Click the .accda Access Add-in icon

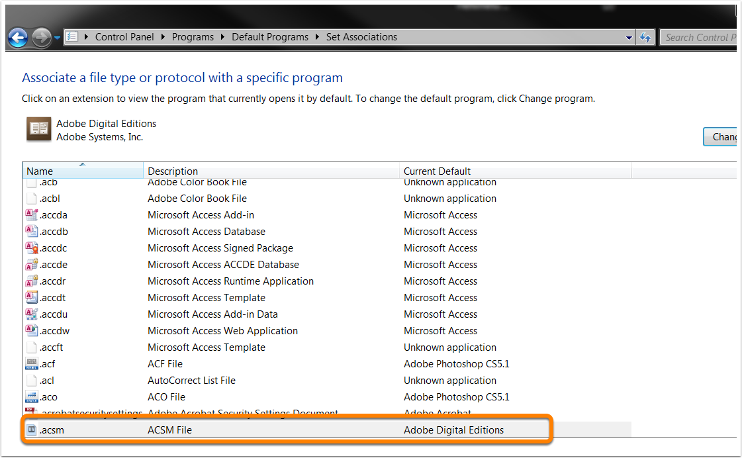point(31,215)
